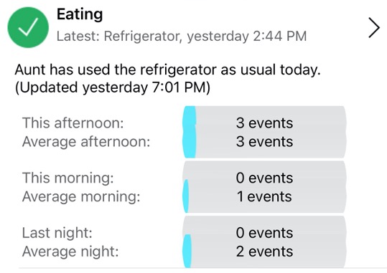
Task: Tap Latest: Refrigerator, yesterday 2:44 PM text
Action: (x=182, y=37)
